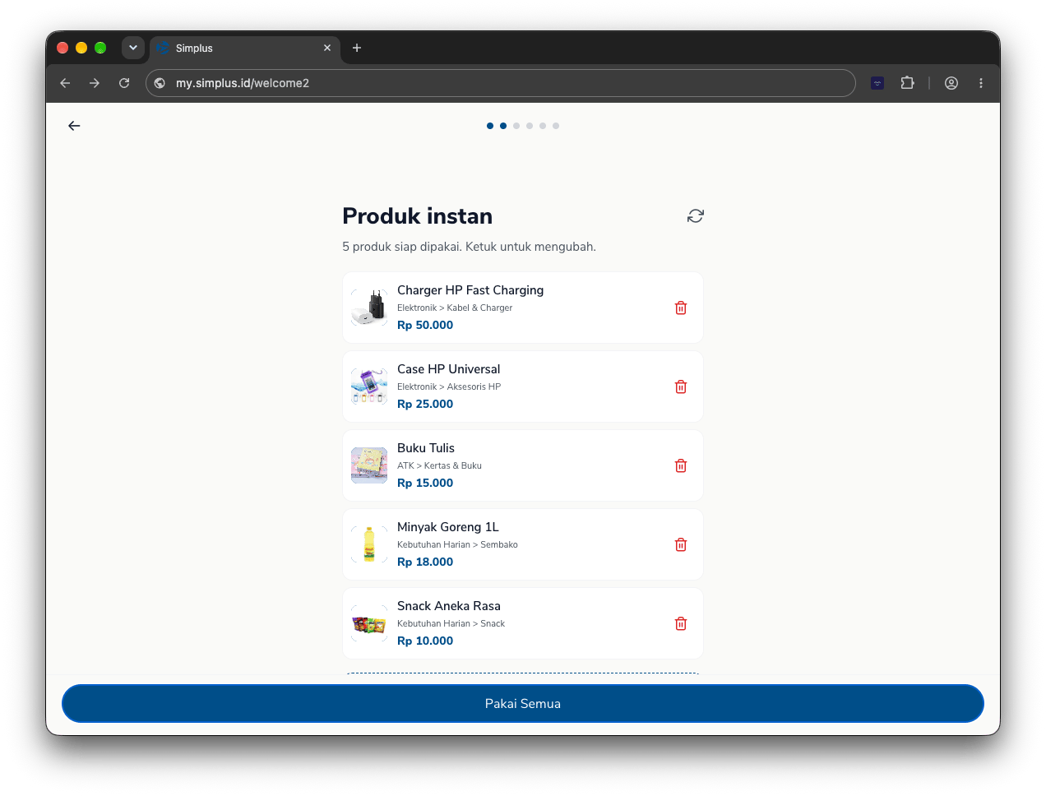Viewport: 1046px width, 796px height.
Task: Select the Charger HP Fast Charging title
Action: [470, 290]
